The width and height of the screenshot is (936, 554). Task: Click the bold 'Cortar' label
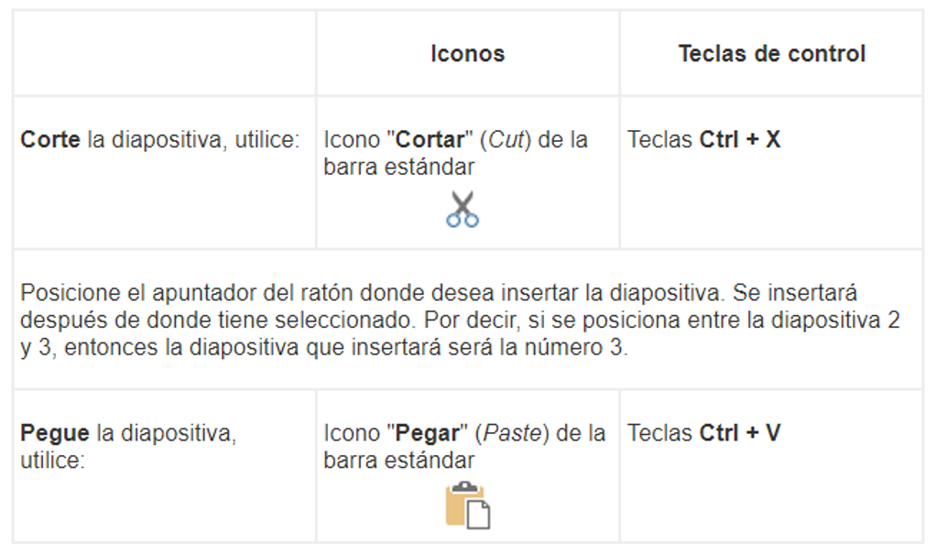(430, 140)
